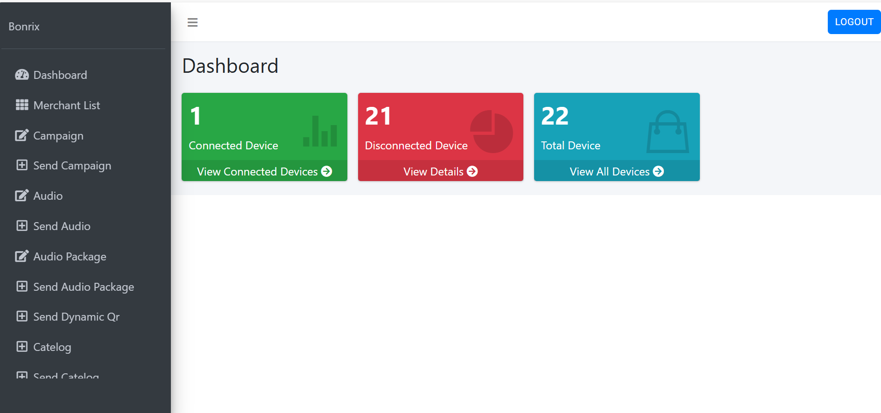Click the plus icon beside Send Audio
881x413 pixels.
[21, 226]
